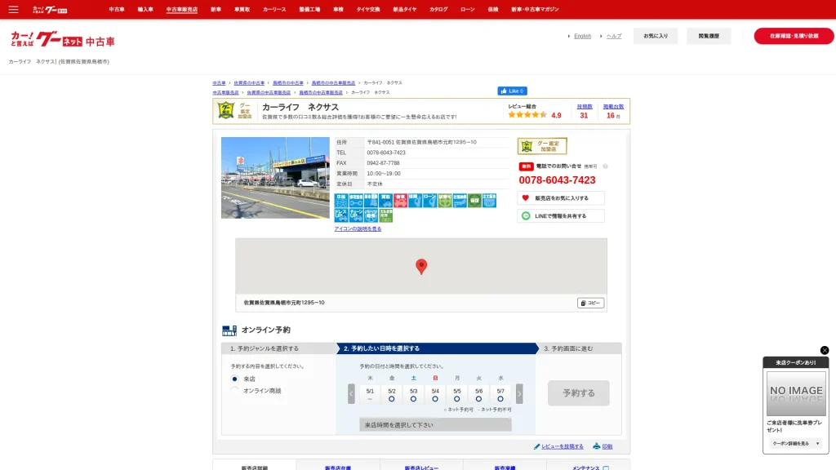
Task: Click the コピー address button
Action: (x=591, y=303)
